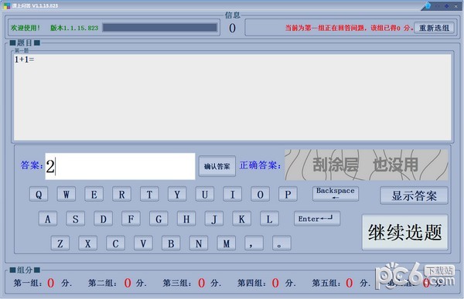The image size is (464, 299).
Task: Click the I letter key
Action: [x=233, y=194]
